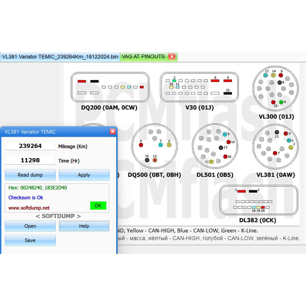The image size is (306, 306).
Task: Apply the mileage changes
Action: click(x=84, y=175)
